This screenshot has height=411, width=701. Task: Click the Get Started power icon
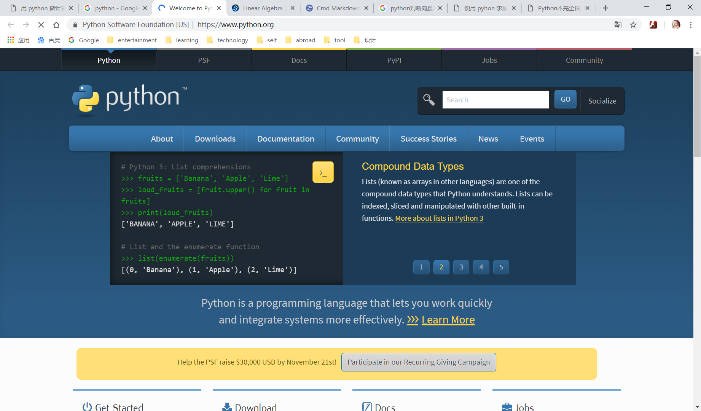[x=86, y=406]
